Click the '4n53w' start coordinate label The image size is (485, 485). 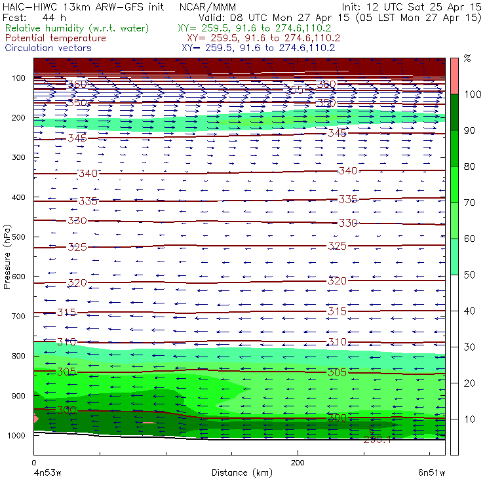[x=47, y=473]
